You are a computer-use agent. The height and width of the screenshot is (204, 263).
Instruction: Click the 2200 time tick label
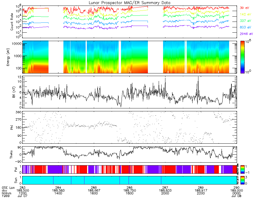(201, 193)
